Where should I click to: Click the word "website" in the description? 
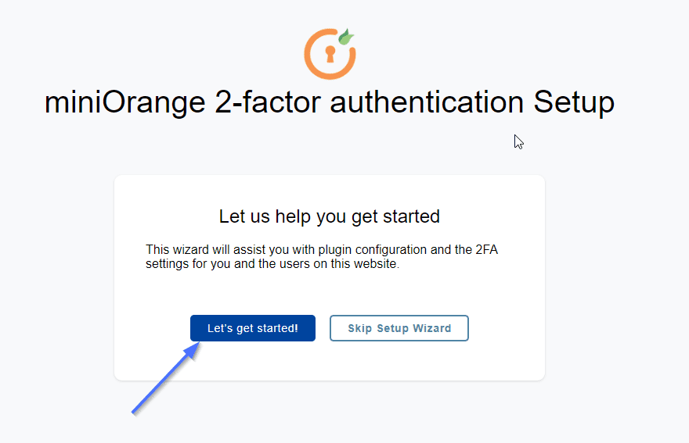[374, 264]
